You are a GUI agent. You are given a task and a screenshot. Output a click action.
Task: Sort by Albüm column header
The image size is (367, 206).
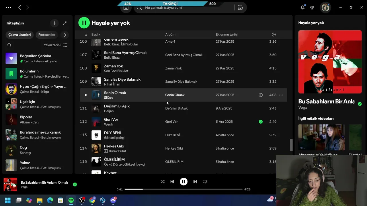pos(170,35)
